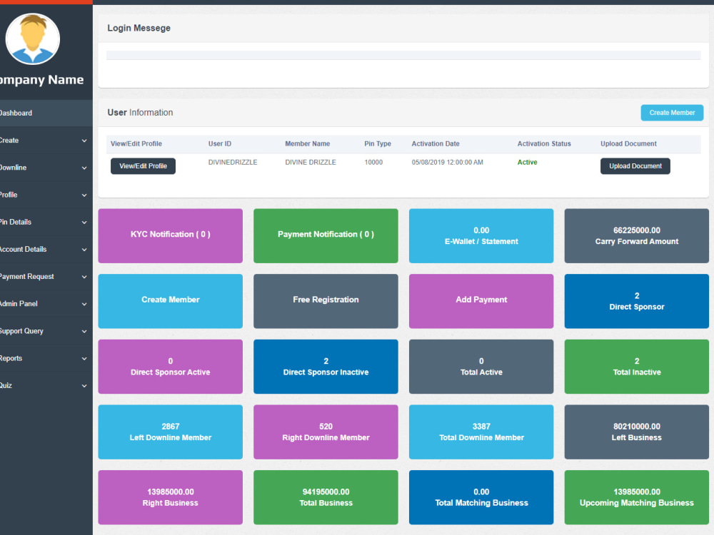Open the Pin Details sidebar menu
Image resolution: width=714 pixels, height=535 pixels.
pyautogui.click(x=46, y=222)
